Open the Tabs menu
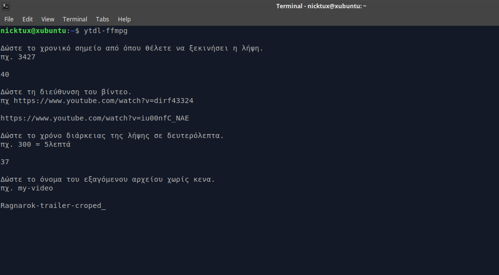The image size is (499, 275). pos(102,19)
